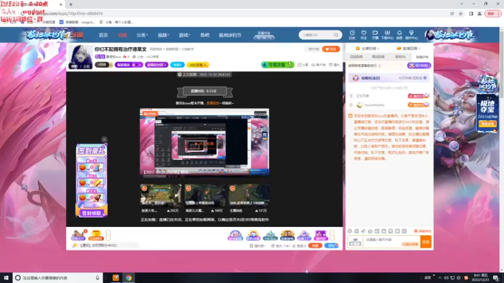Open the Windows Start button
This screenshot has width=504, height=283.
coord(6,278)
